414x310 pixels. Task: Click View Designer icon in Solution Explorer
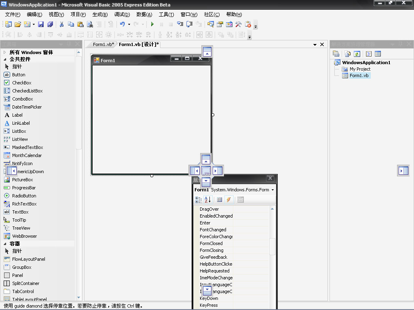point(378,54)
